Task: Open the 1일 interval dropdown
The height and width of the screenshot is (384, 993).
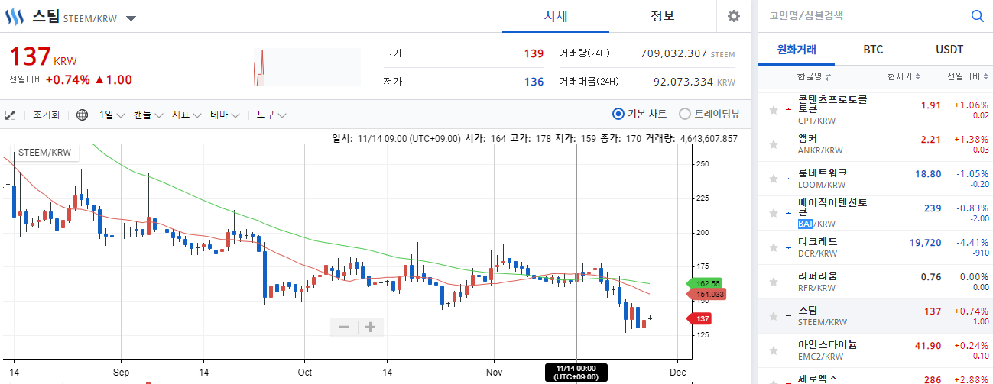Action: 111,115
